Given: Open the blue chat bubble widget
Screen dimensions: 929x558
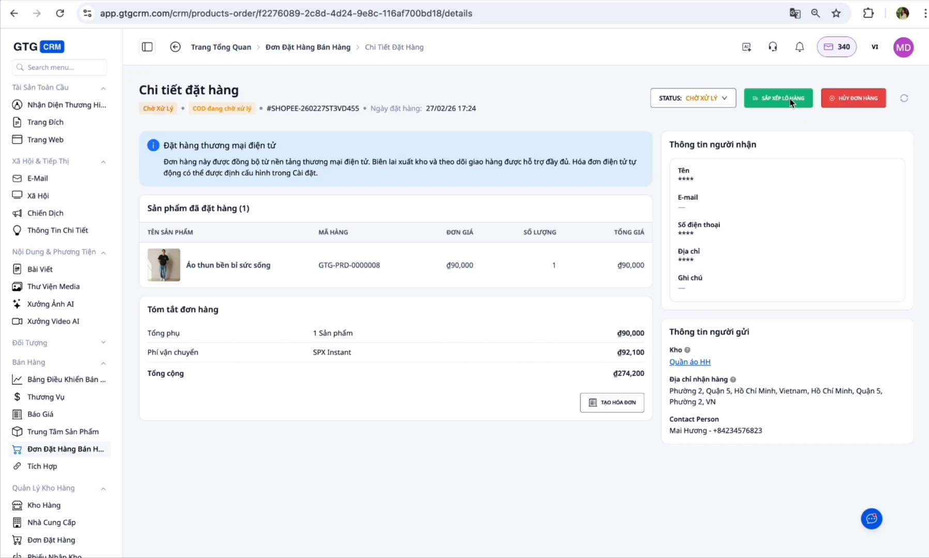Looking at the screenshot, I should click(x=871, y=519).
